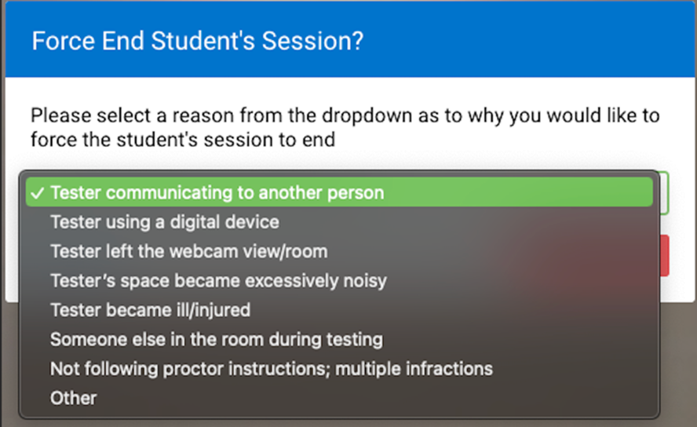Choose "Tester using a digital device" reason

pos(339,221)
